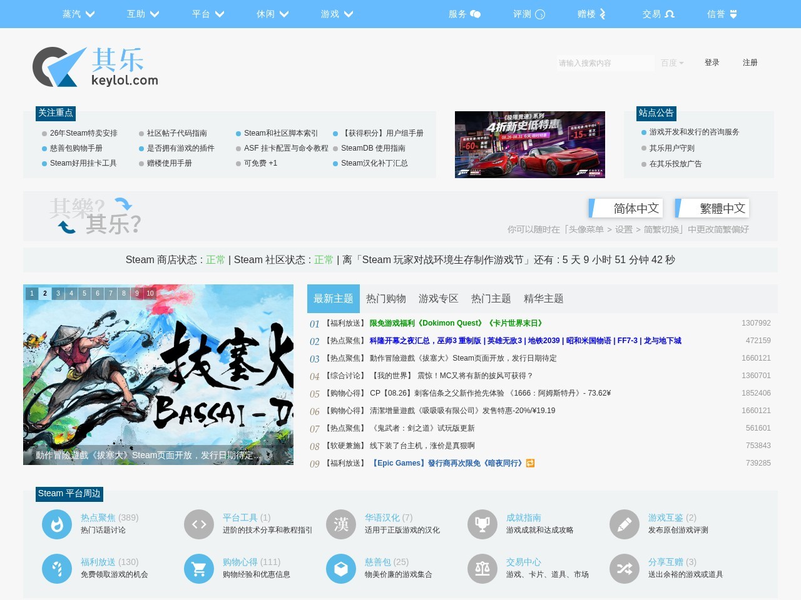Image resolution: width=801 pixels, height=600 pixels.
Task: Go to slide 10 of the carousel
Action: pos(150,293)
